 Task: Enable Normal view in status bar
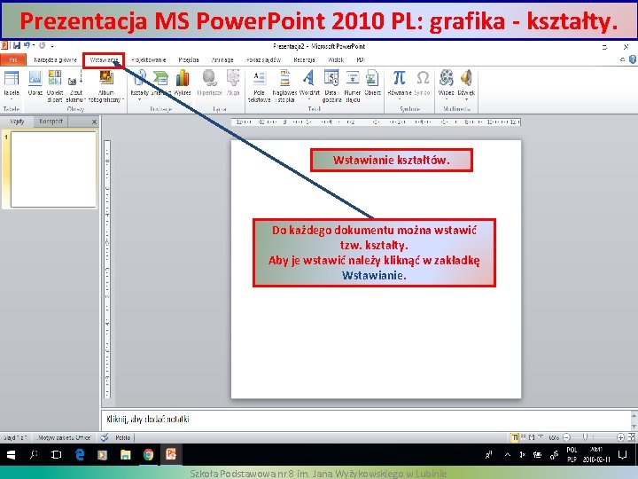click(x=515, y=437)
